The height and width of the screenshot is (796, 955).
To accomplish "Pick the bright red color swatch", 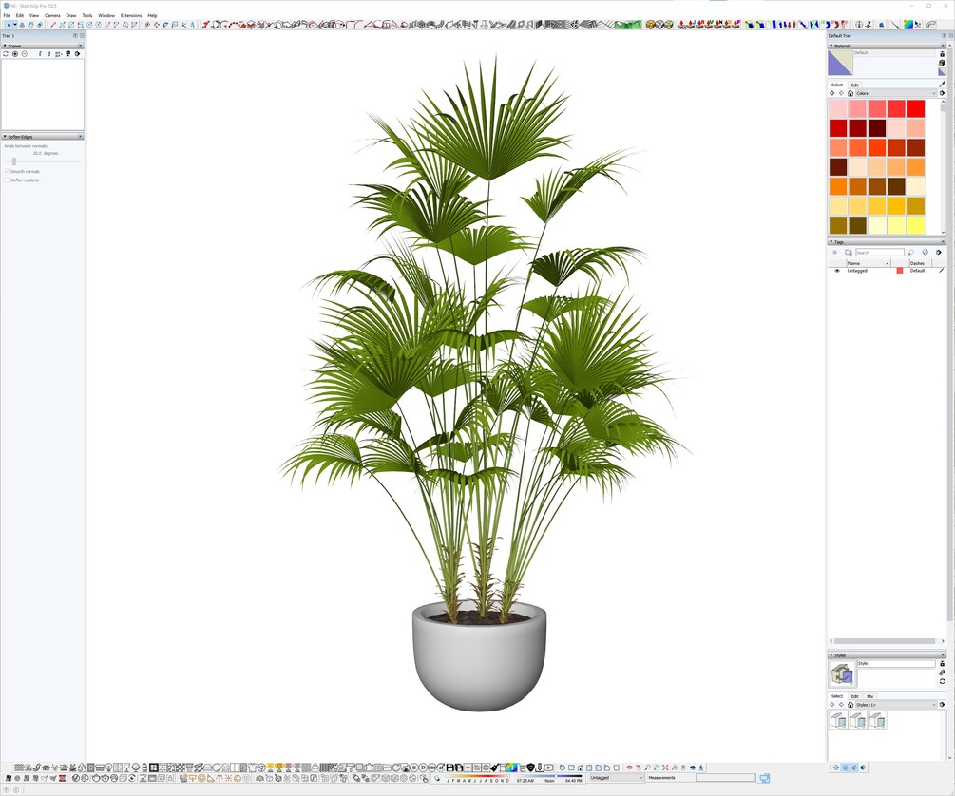I will (915, 108).
